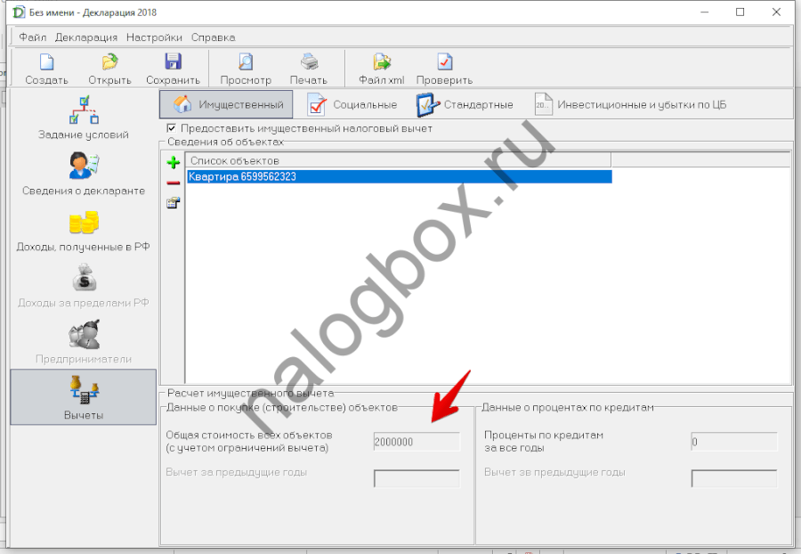Screen dimensions: 801x554
Task: Click the Создать (Create) toolbar icon
Action: point(46,63)
